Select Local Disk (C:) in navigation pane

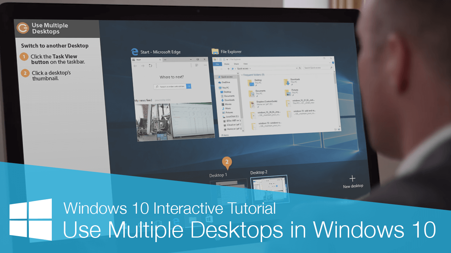pyautogui.click(x=231, y=116)
